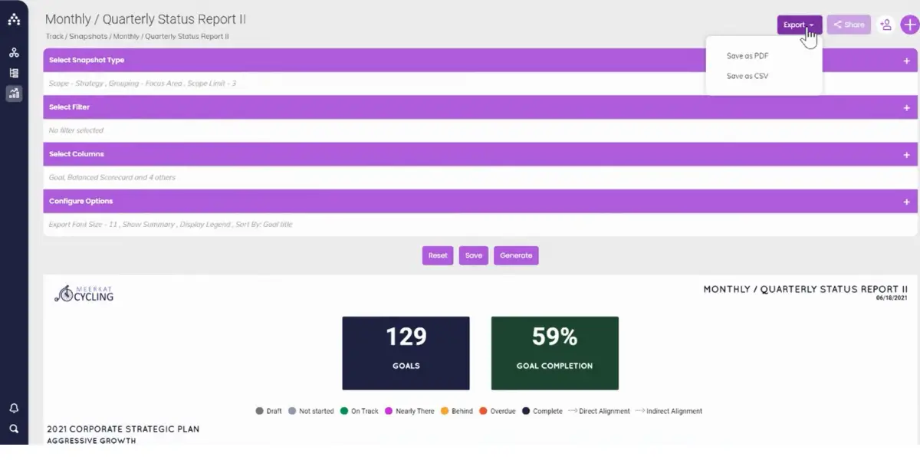Click the Meerkat Cycling logo
Image resolution: width=920 pixels, height=460 pixels.
click(x=84, y=293)
